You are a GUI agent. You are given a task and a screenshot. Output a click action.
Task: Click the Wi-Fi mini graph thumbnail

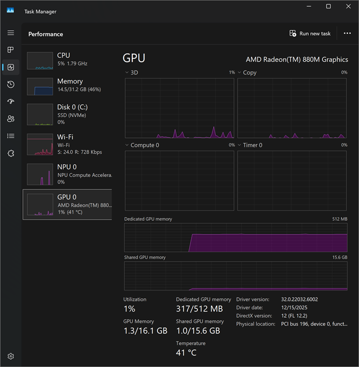click(x=40, y=144)
